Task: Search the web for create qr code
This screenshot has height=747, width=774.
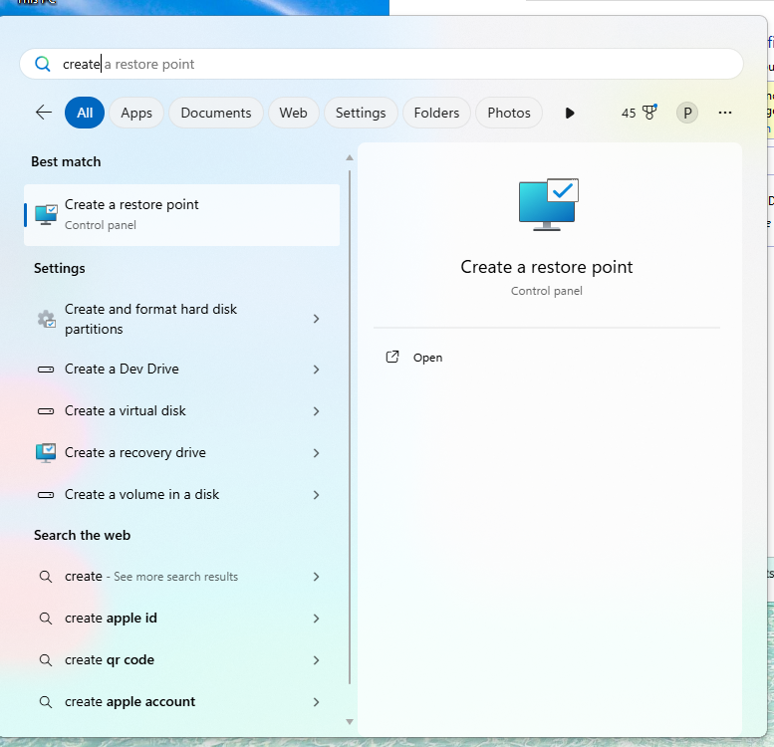Action: click(x=181, y=660)
